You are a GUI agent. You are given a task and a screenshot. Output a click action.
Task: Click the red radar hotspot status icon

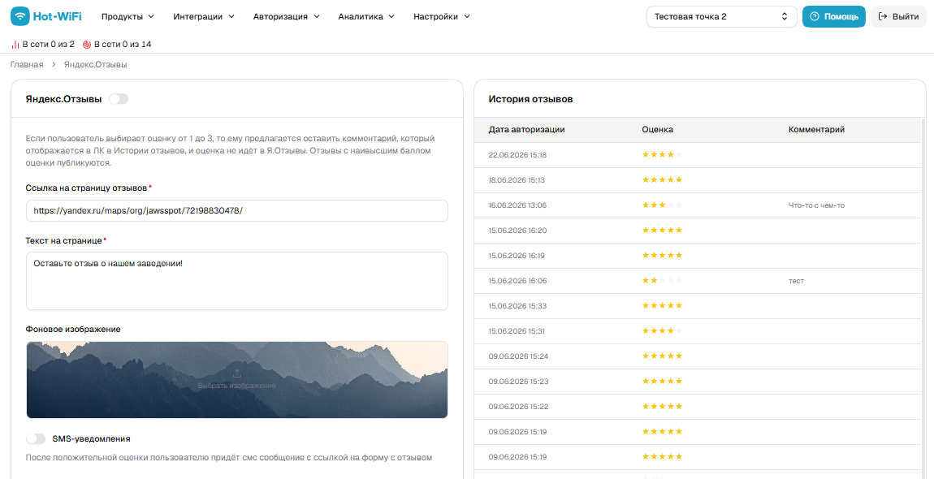[x=87, y=45]
